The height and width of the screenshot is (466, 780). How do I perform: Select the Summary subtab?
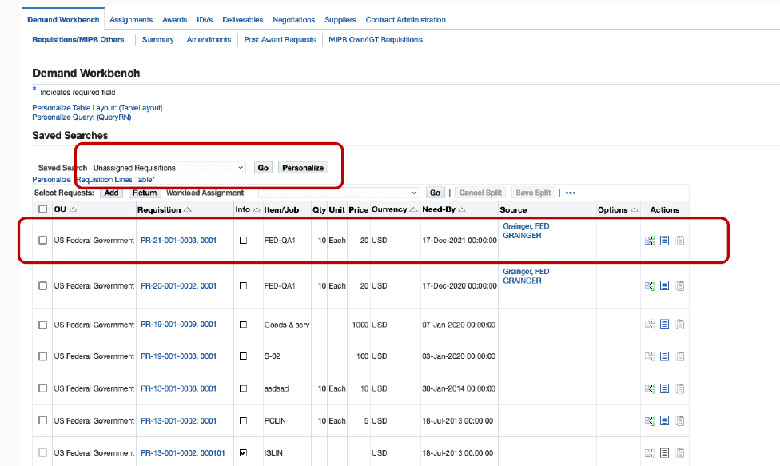(x=157, y=40)
